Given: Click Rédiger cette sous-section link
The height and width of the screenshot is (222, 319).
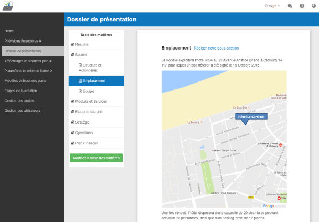Looking at the screenshot, I should [216, 48].
